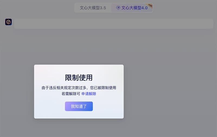Click the 限制使用 dialog heading
Viewport: 217px width, 137px height.
pyautogui.click(x=79, y=77)
